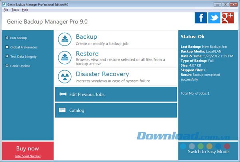240x162 pixels.
Task: Open the Help menu
Action: 25,10
